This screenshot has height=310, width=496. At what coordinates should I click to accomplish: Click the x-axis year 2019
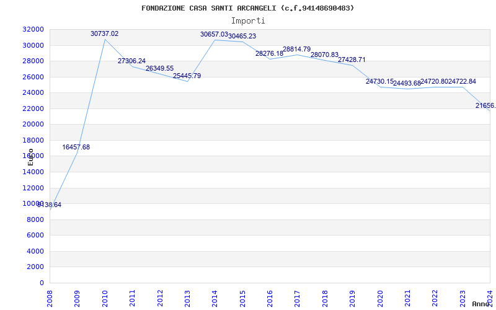click(x=352, y=298)
